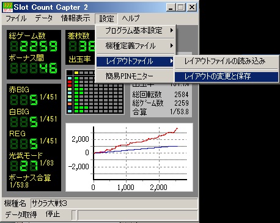This screenshot has height=223, width=280.
Task: Click the 機種名 field showing サクラ大戦3
Action: coord(114,203)
